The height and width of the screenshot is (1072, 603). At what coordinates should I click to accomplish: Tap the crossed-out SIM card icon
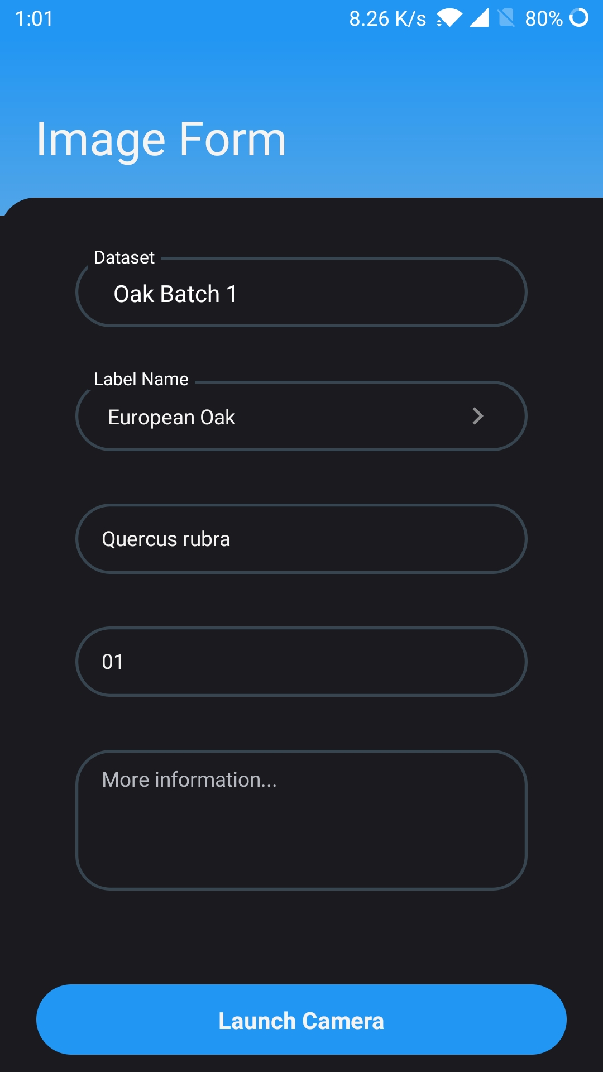tap(506, 18)
